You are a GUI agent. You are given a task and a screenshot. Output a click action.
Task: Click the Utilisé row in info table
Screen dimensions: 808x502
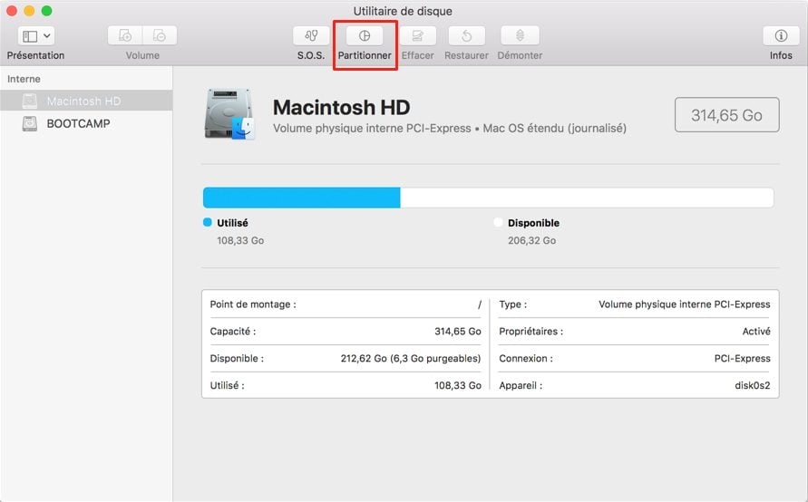click(x=346, y=385)
